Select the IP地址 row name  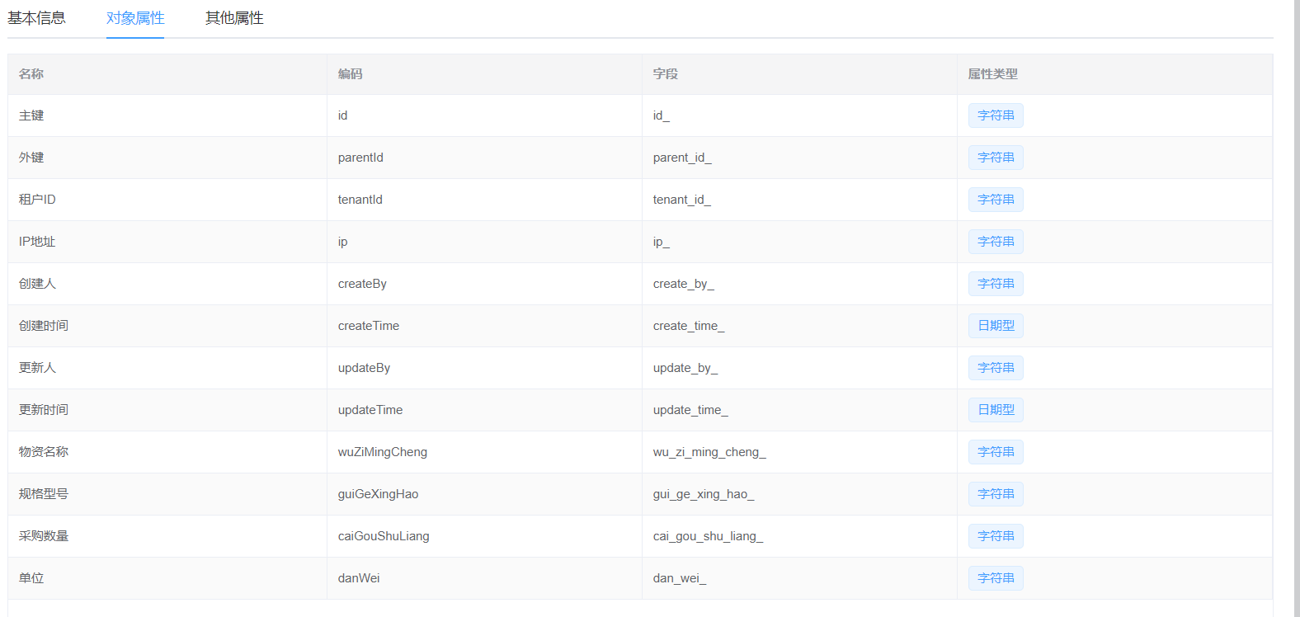(x=37, y=242)
